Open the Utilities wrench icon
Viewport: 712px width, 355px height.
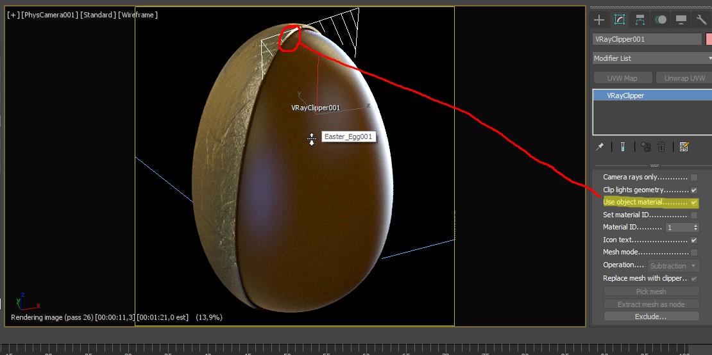coord(701,20)
